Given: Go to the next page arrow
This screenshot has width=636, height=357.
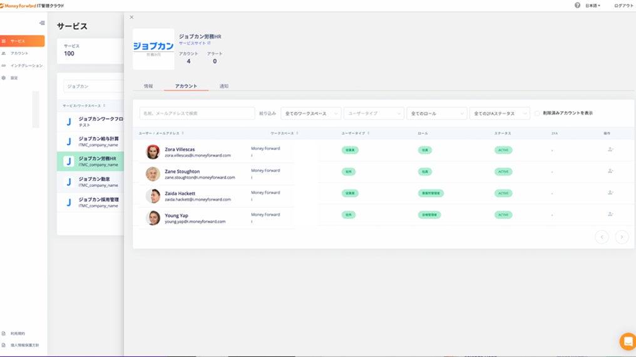Looking at the screenshot, I should pos(621,236).
